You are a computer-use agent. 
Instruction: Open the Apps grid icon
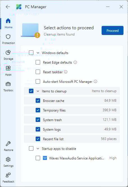coord(8,68)
